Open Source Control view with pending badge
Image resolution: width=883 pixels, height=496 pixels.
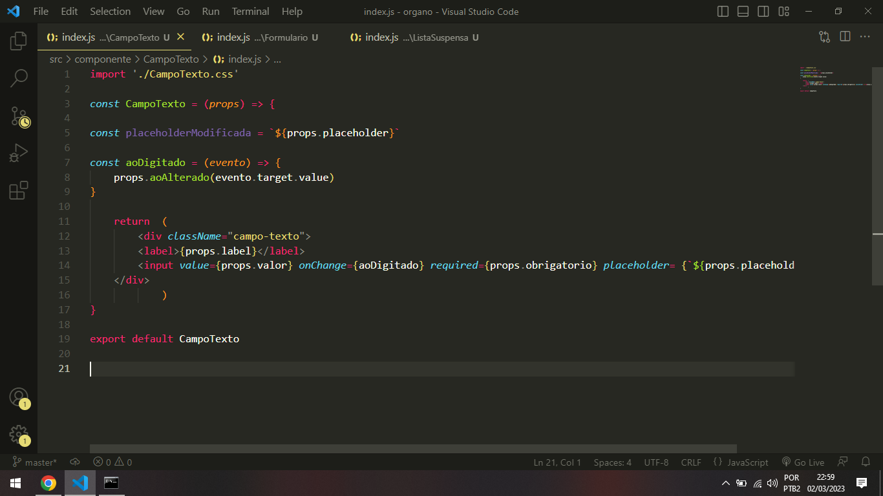point(19,116)
